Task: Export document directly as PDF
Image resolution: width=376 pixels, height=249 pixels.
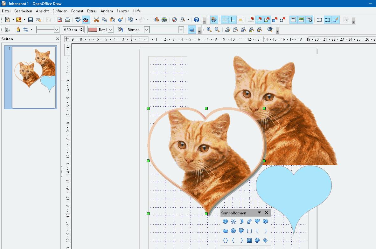Action: (x=59, y=20)
